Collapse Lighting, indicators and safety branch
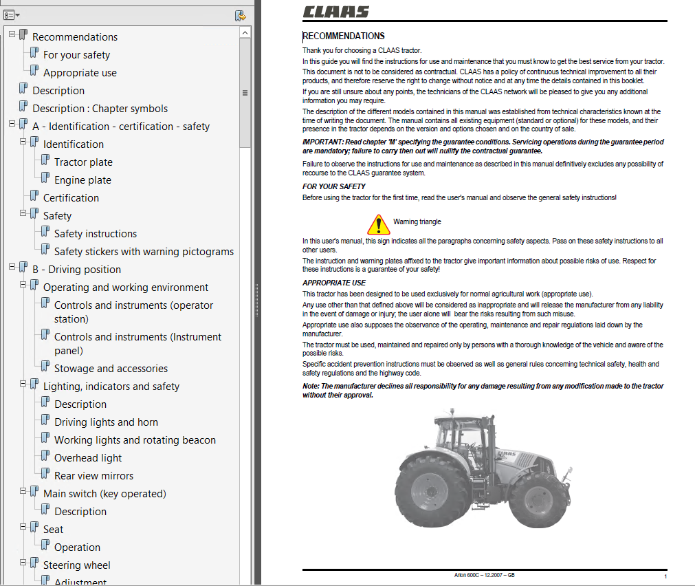Viewport: 695px width, 586px height. click(23, 384)
